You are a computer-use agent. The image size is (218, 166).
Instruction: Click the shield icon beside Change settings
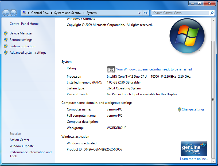coord(179,109)
